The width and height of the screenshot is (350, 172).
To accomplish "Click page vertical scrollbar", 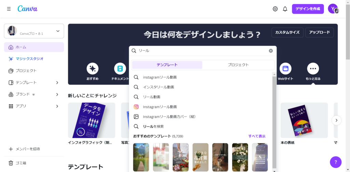I will (x=348, y=32).
